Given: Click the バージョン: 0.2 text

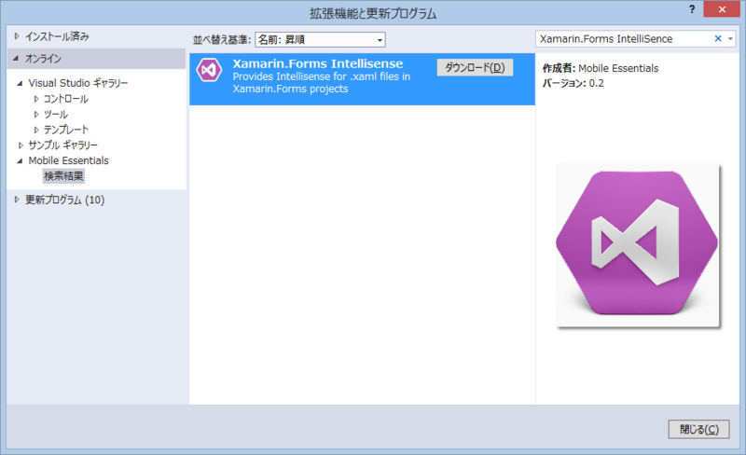Looking at the screenshot, I should (x=573, y=83).
